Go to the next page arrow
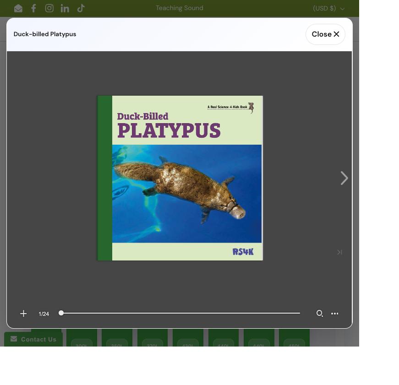This screenshot has height=385, width=399. (x=344, y=178)
